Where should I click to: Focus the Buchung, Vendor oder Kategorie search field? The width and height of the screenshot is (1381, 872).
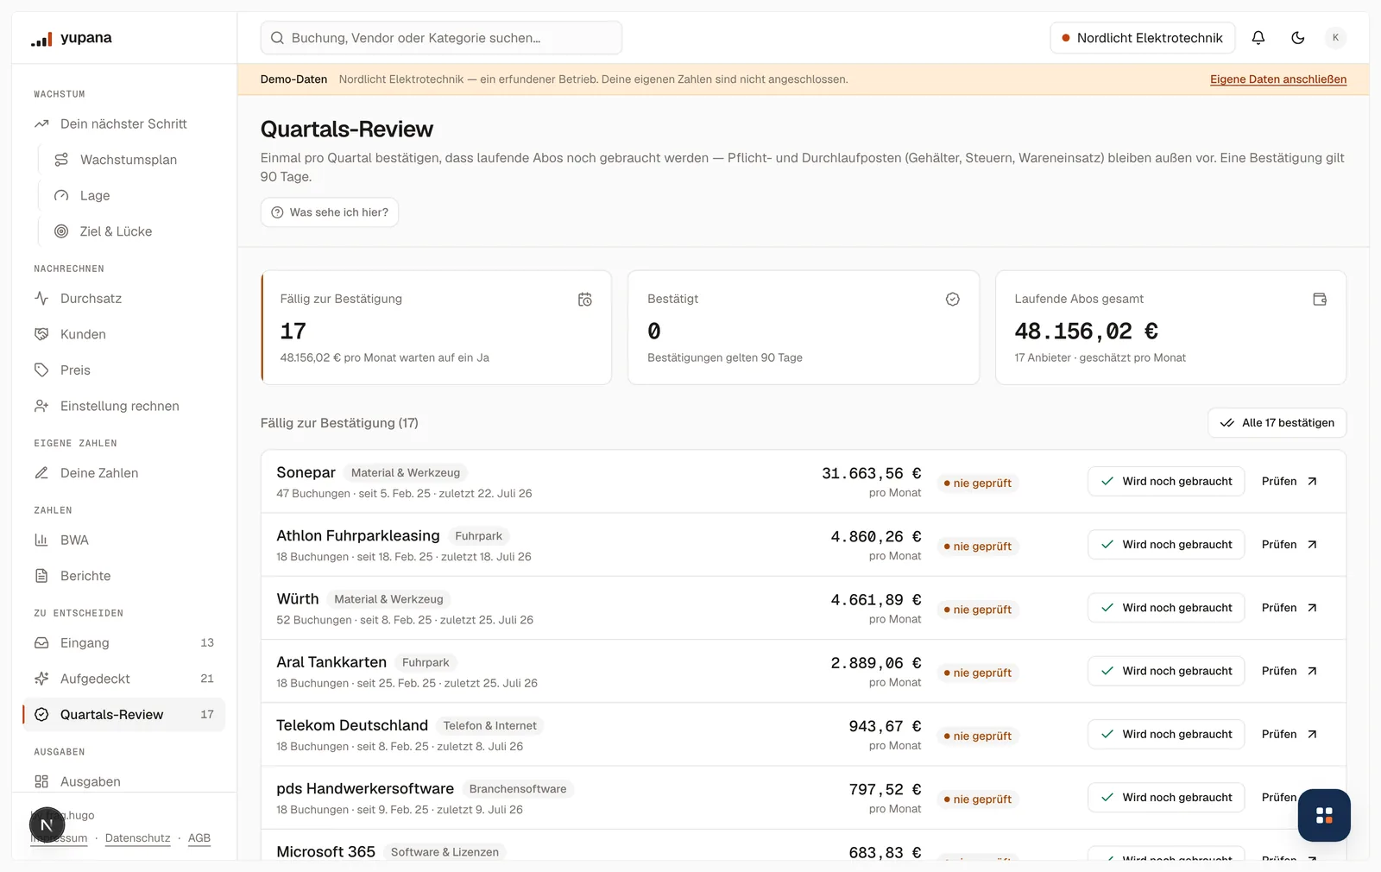click(x=441, y=38)
